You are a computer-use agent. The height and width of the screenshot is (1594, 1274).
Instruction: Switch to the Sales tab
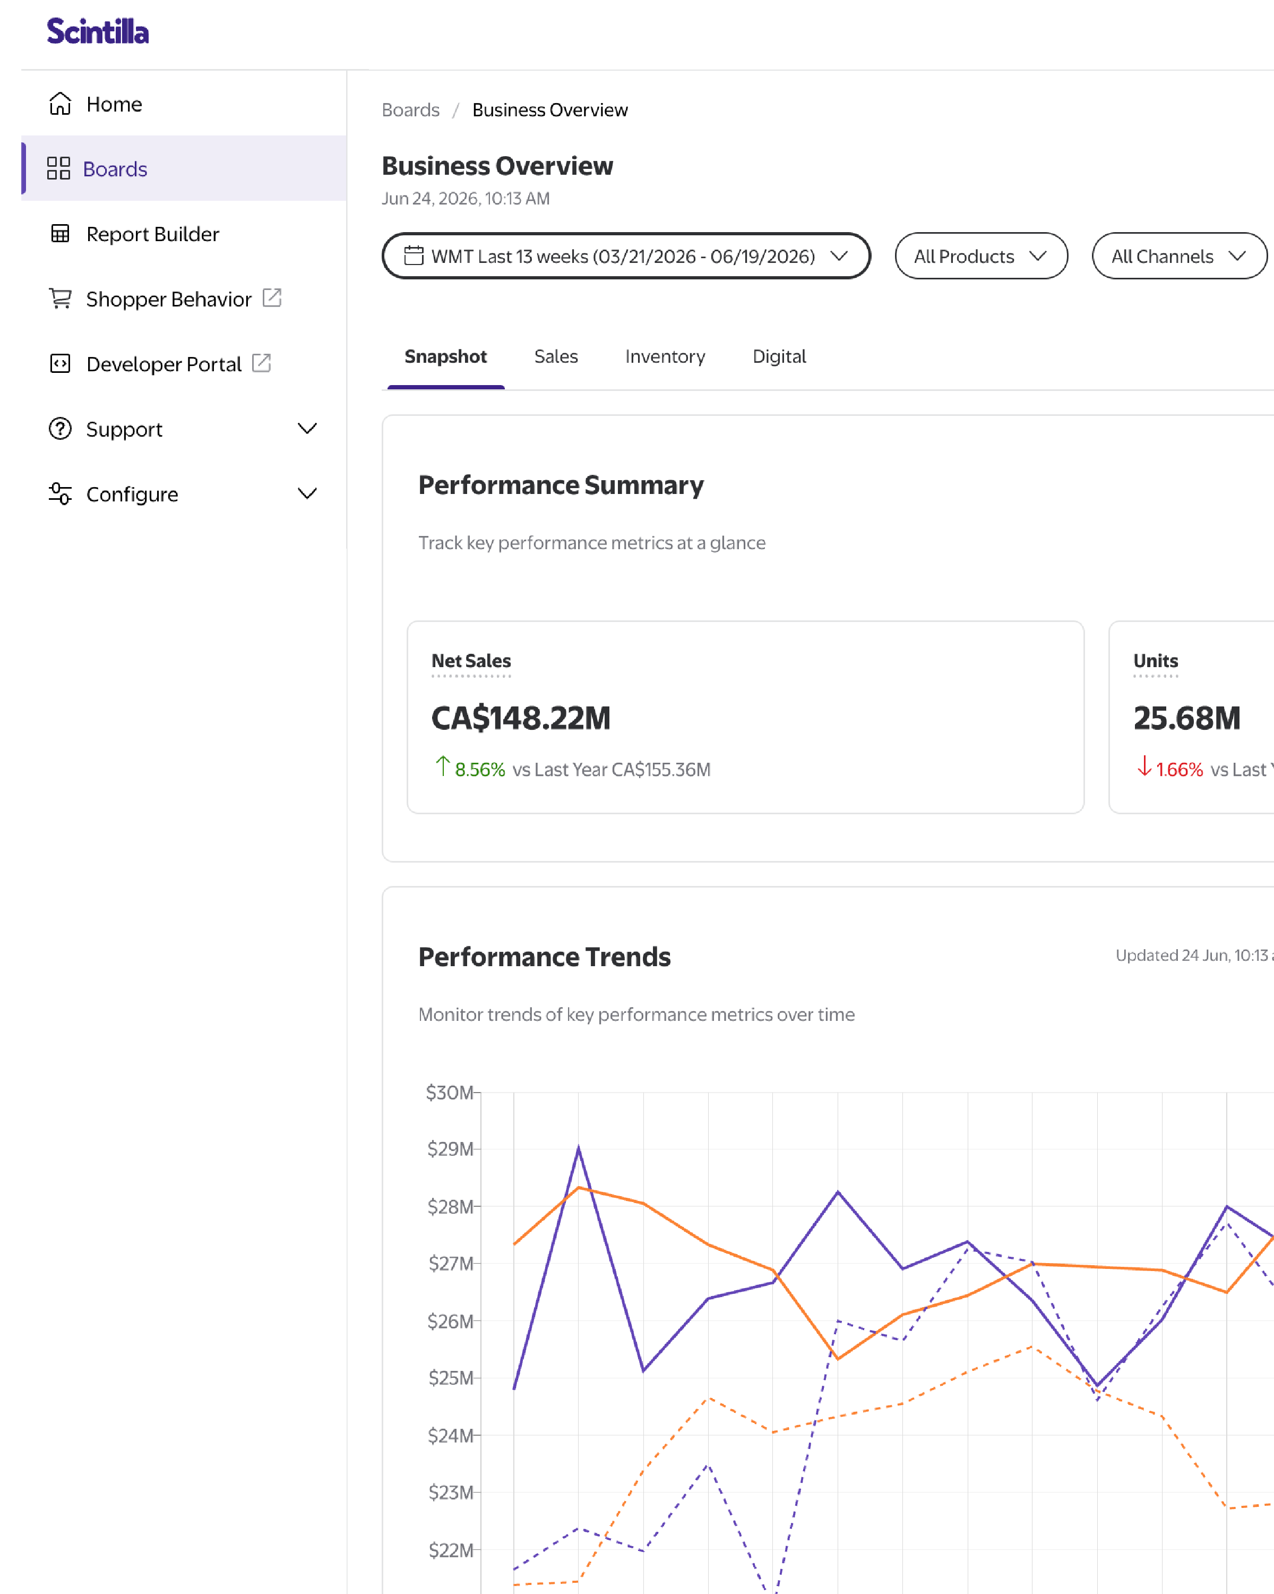click(556, 356)
